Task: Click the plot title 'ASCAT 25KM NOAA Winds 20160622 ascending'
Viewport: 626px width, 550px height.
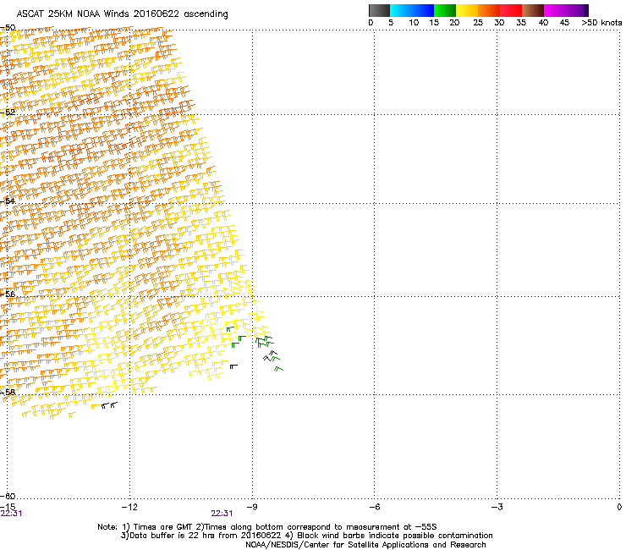Action: point(122,14)
